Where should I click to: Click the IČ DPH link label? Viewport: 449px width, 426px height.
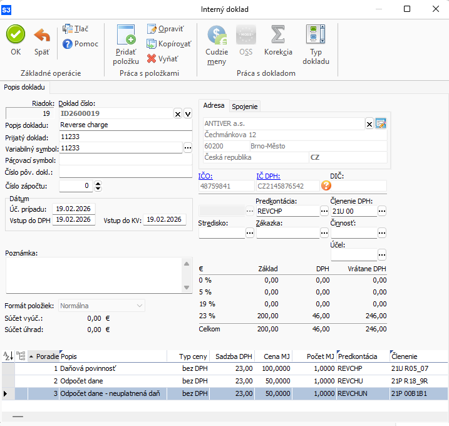[267, 176]
